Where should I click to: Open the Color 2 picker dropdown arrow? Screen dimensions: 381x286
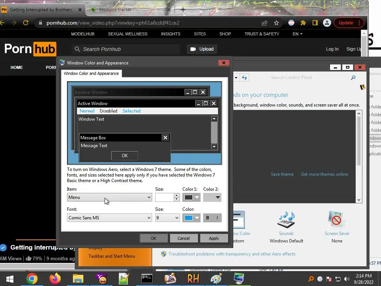(x=218, y=197)
